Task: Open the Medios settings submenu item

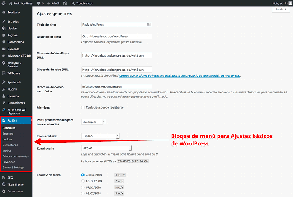Action: [x=7, y=150]
